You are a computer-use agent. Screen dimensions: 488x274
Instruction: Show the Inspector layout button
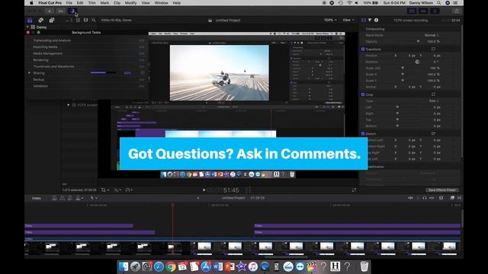(435, 11)
